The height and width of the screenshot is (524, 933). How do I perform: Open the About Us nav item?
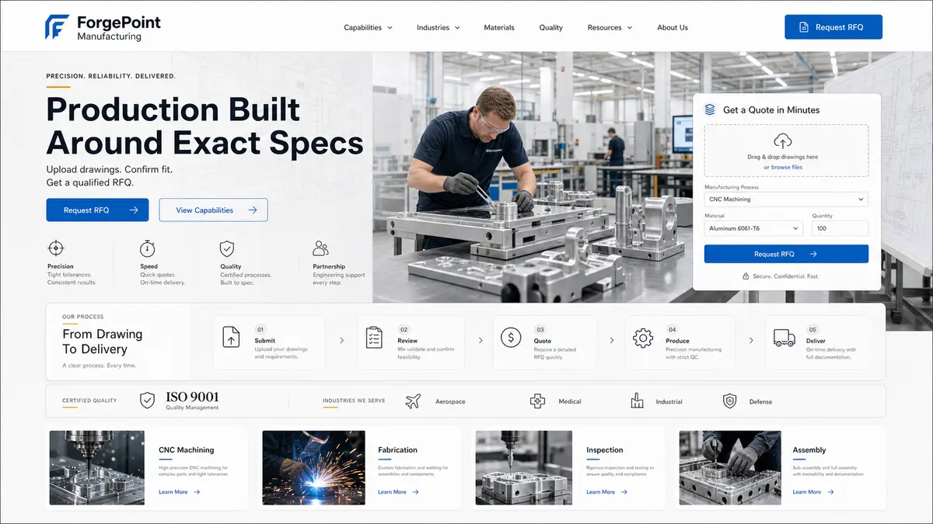[x=673, y=27]
